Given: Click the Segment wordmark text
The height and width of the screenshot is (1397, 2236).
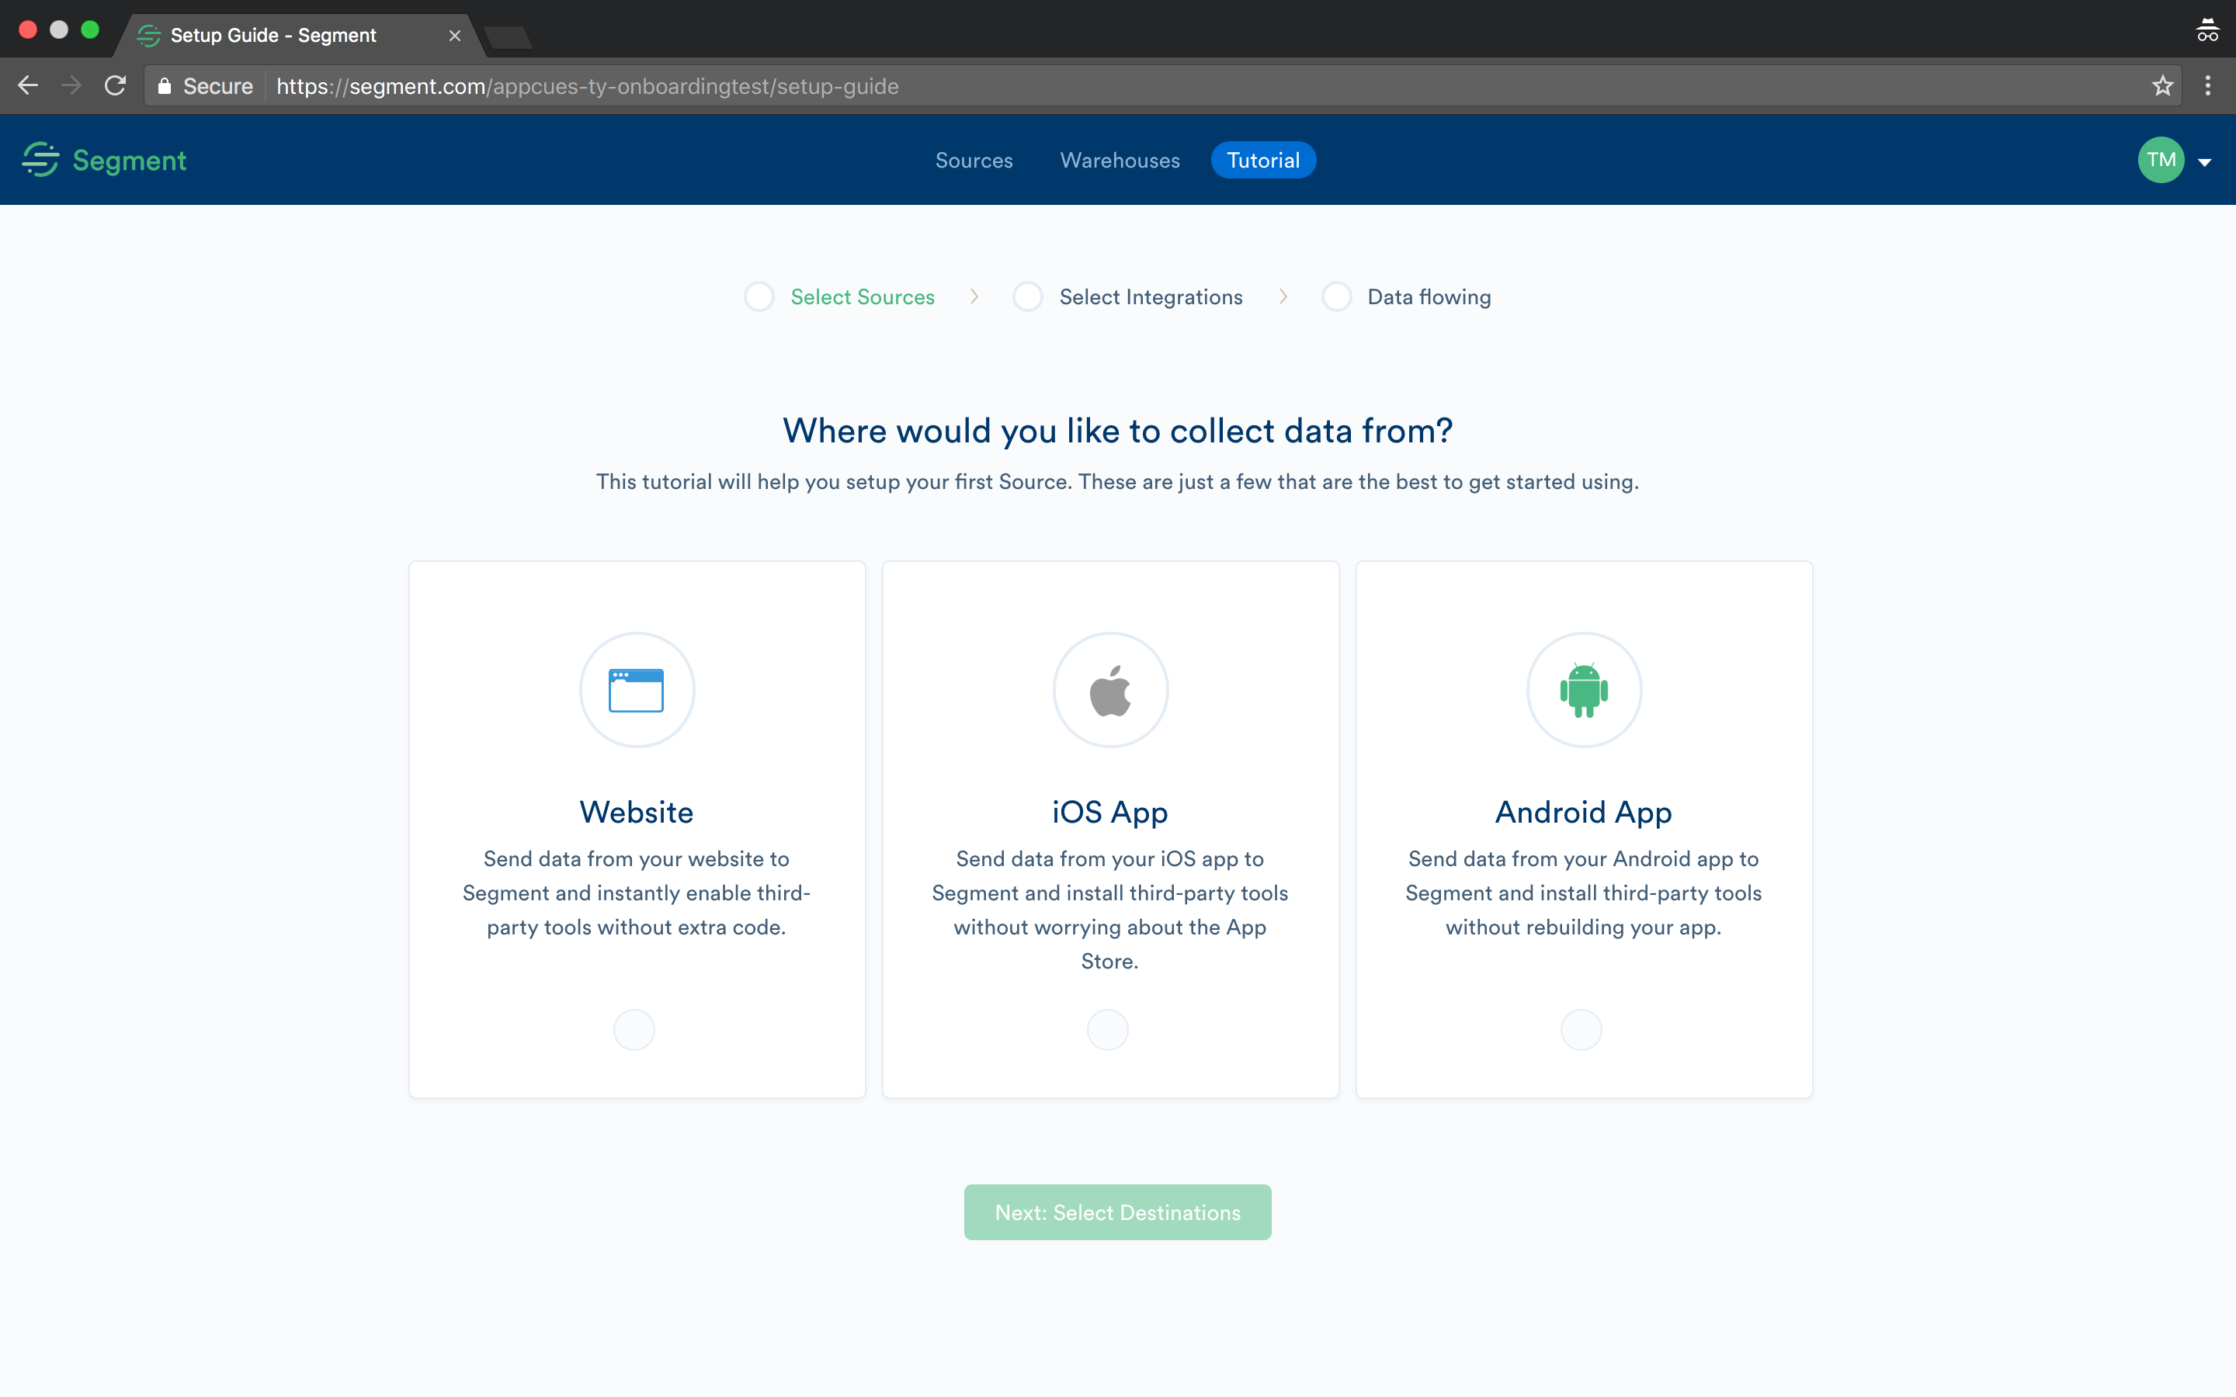Looking at the screenshot, I should (x=130, y=160).
